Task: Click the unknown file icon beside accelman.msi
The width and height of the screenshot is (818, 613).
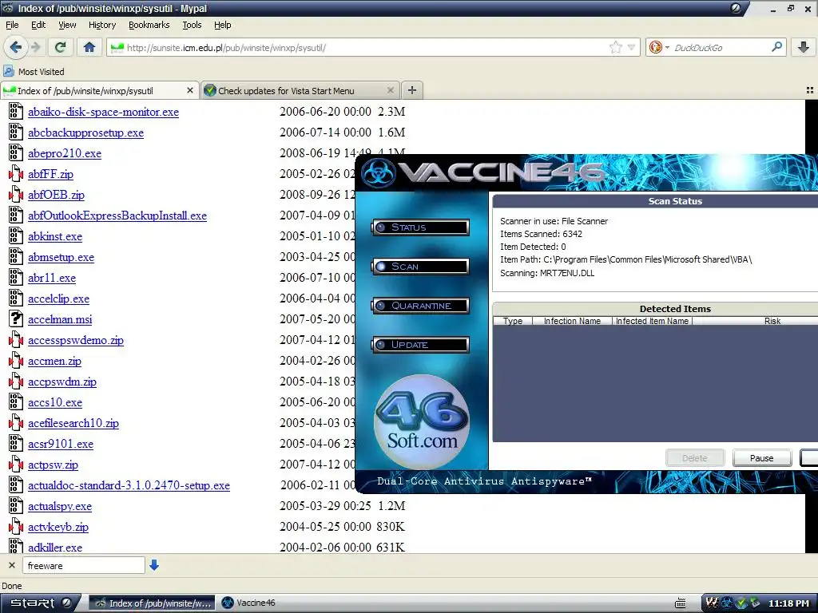Action: click(16, 319)
